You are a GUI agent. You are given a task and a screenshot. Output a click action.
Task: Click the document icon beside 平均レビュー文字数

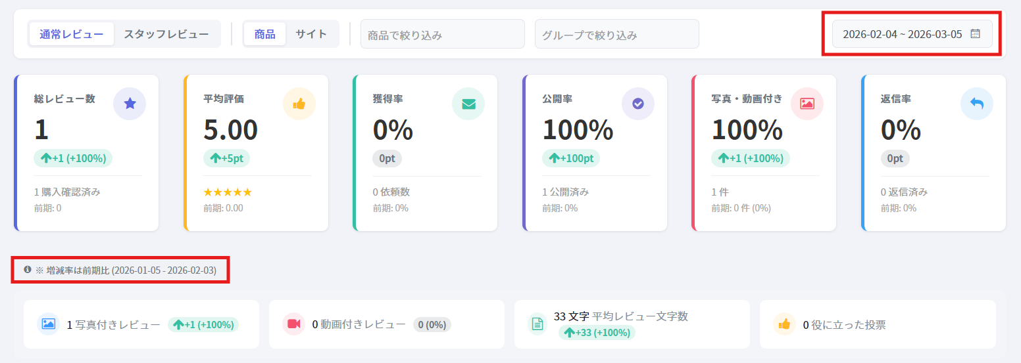[537, 324]
